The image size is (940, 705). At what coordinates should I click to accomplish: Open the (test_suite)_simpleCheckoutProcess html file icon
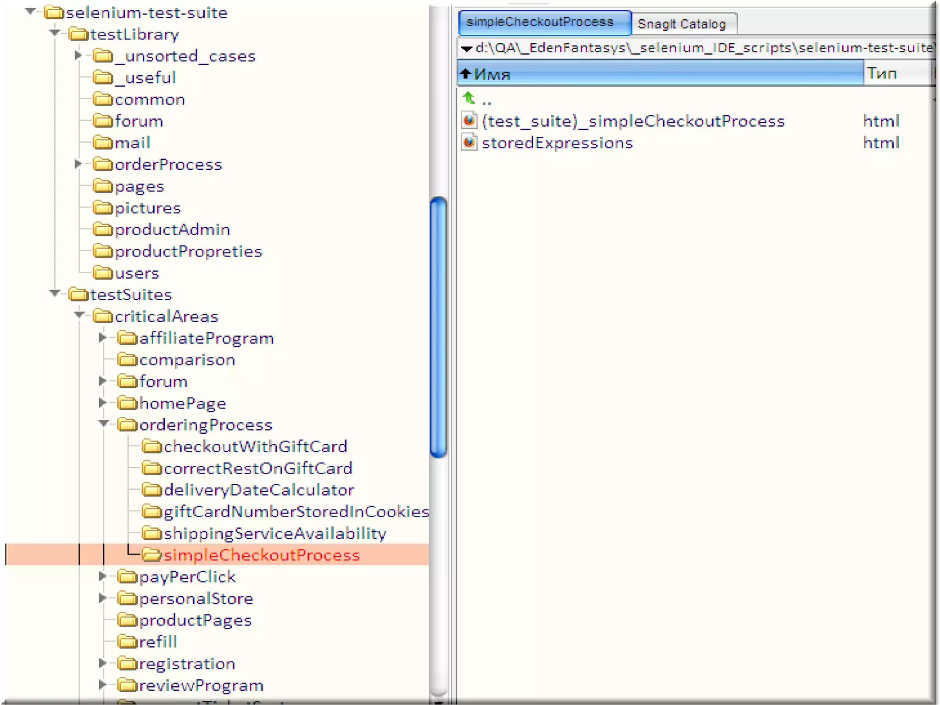[469, 121]
